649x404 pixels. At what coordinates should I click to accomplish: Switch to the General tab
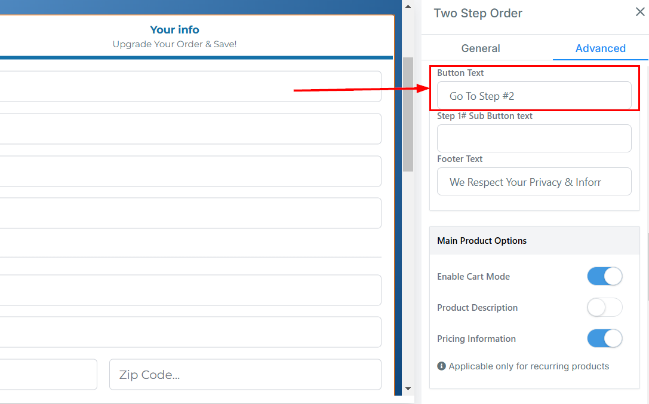tap(481, 48)
